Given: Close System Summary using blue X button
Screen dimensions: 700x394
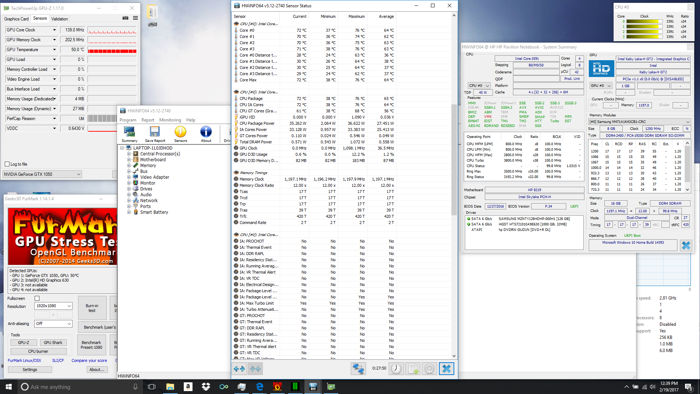Looking at the screenshot, I should coord(686,245).
